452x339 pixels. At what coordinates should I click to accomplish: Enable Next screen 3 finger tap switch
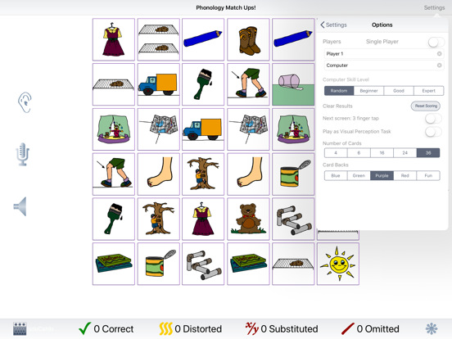pos(433,119)
